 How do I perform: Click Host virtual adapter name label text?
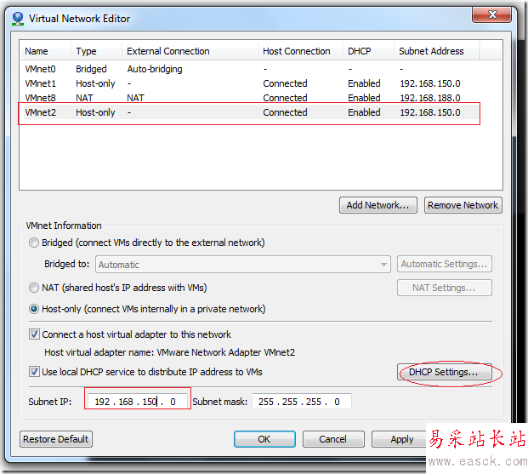pyautogui.click(x=169, y=352)
